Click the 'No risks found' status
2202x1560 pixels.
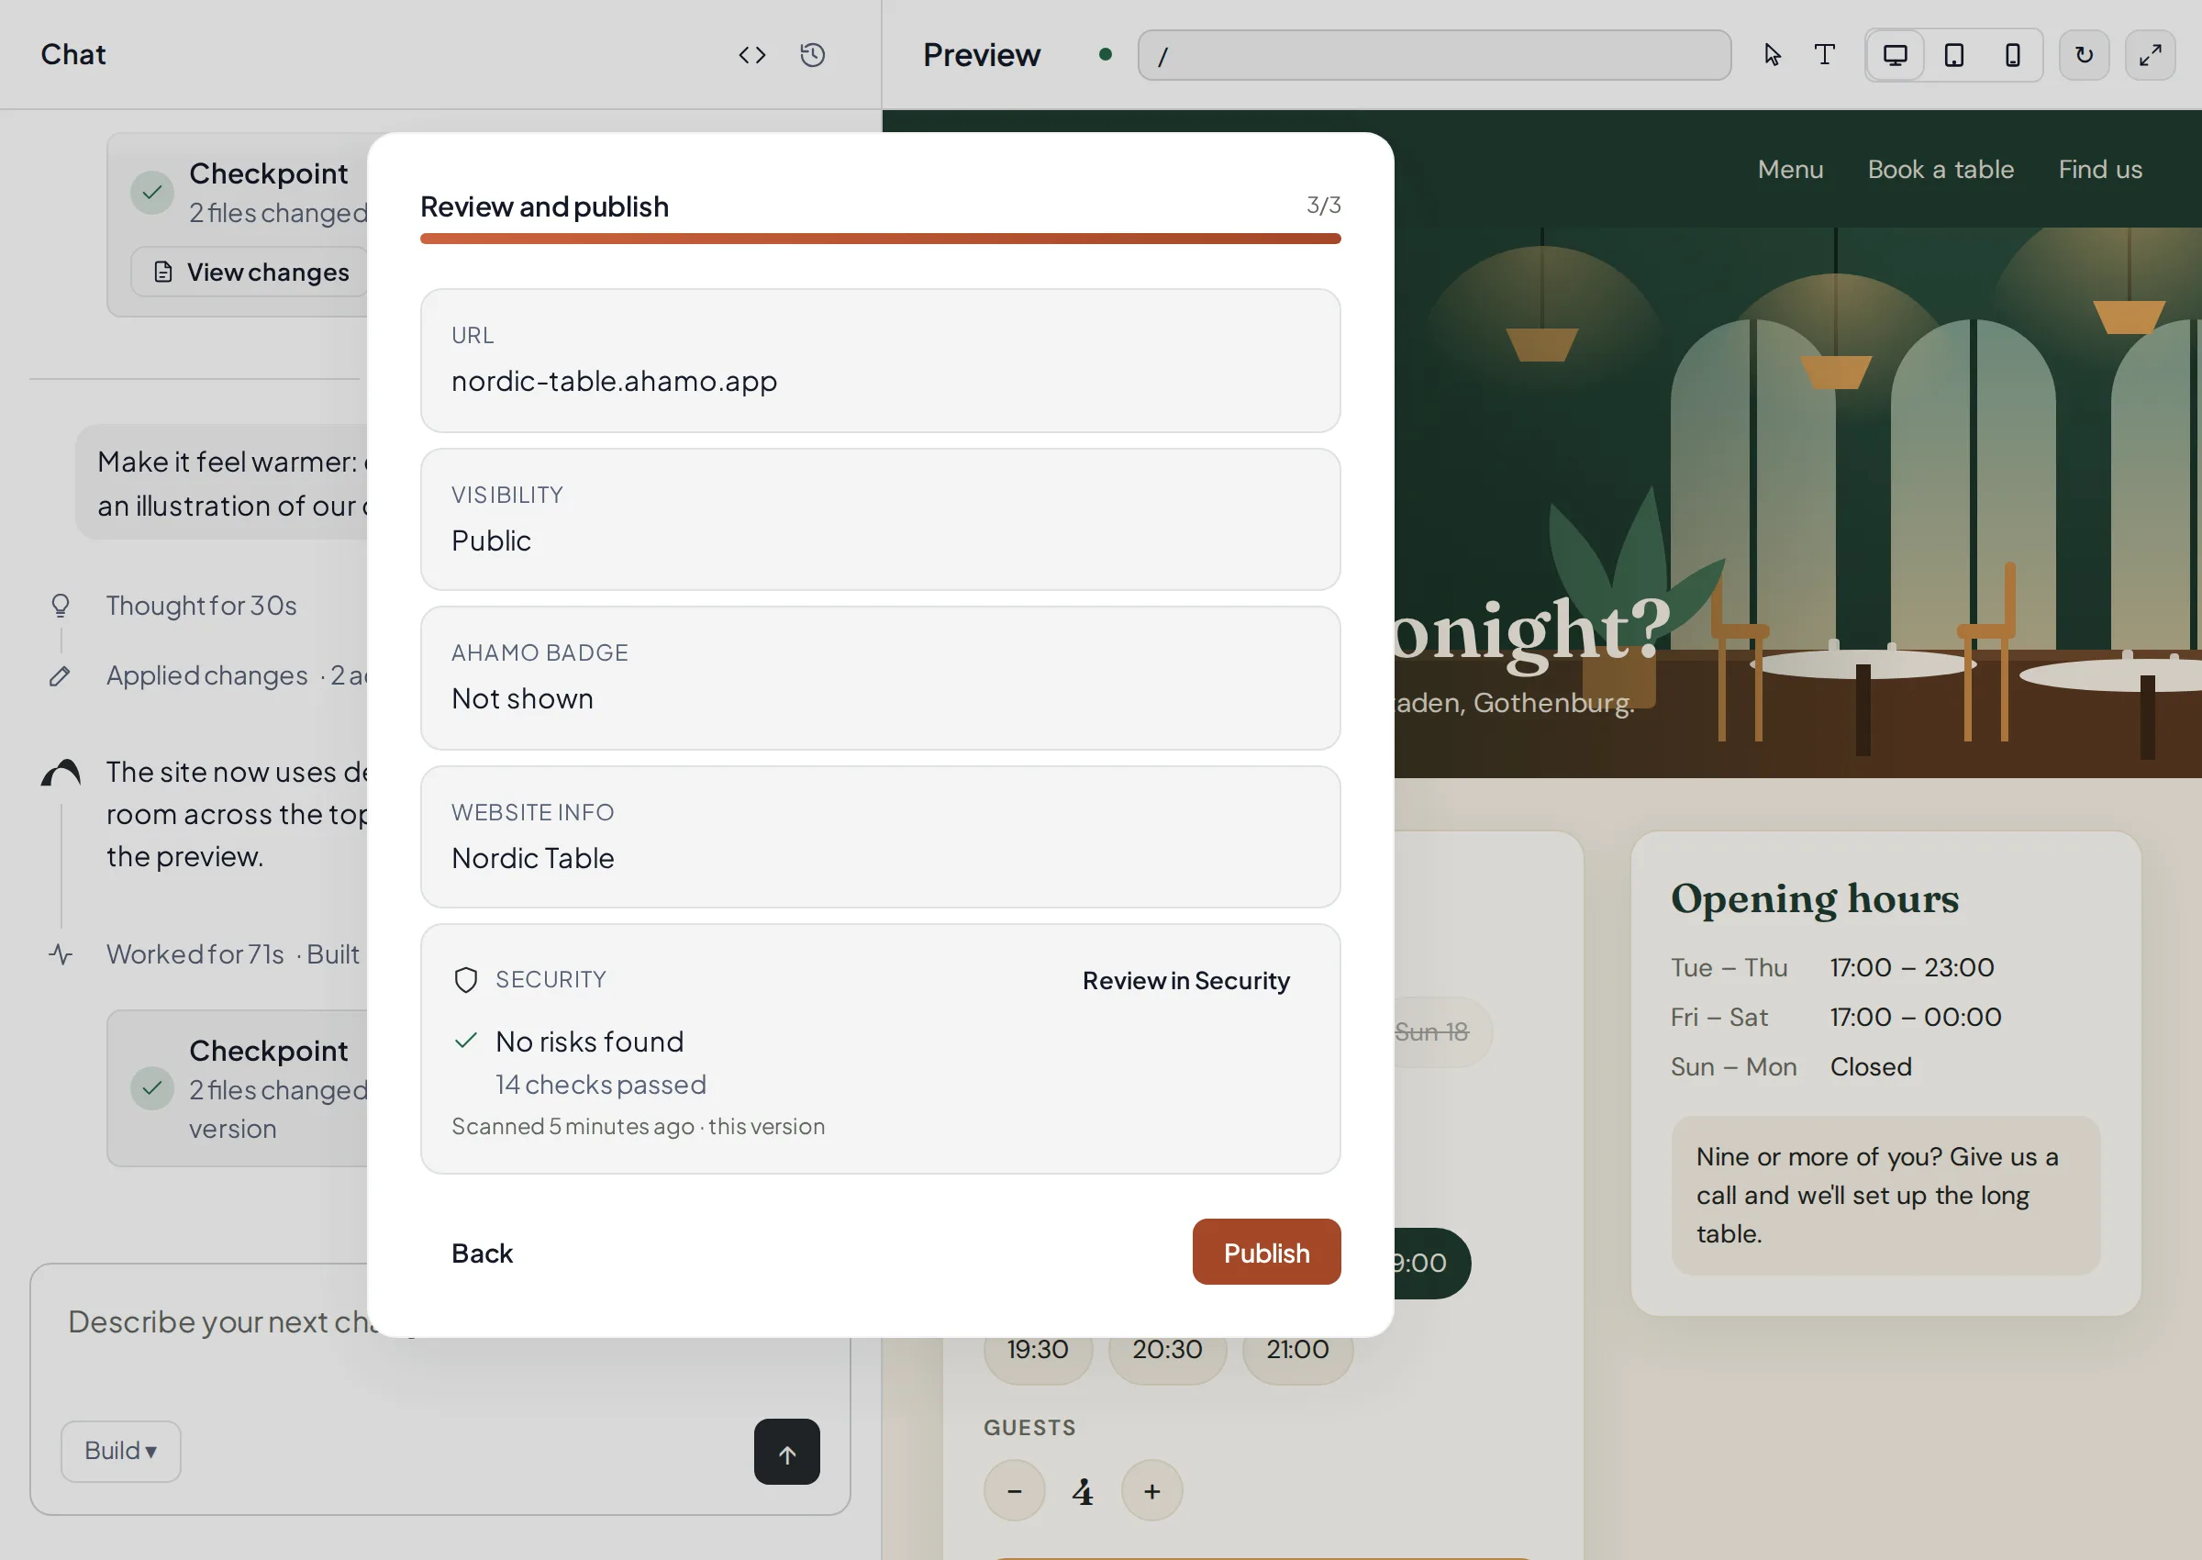coord(590,1042)
